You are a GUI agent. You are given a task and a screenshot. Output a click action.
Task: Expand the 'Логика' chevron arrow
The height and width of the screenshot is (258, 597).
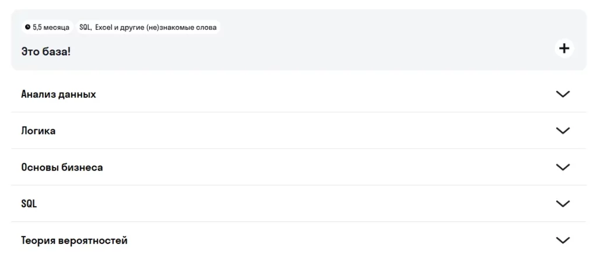563,130
